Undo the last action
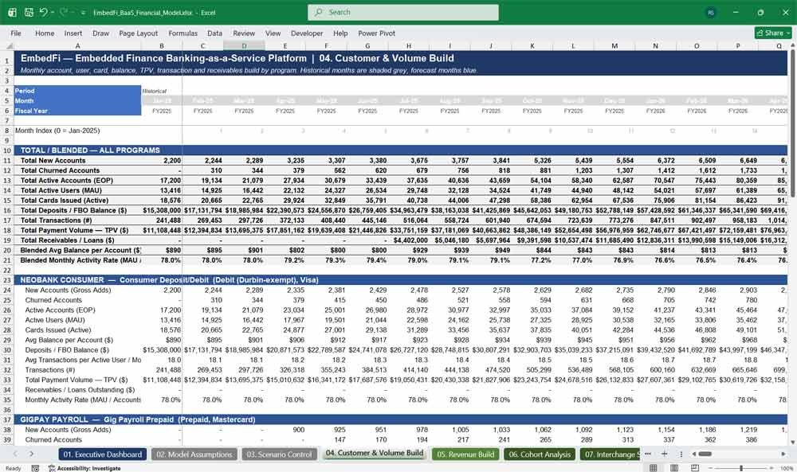 click(x=43, y=12)
